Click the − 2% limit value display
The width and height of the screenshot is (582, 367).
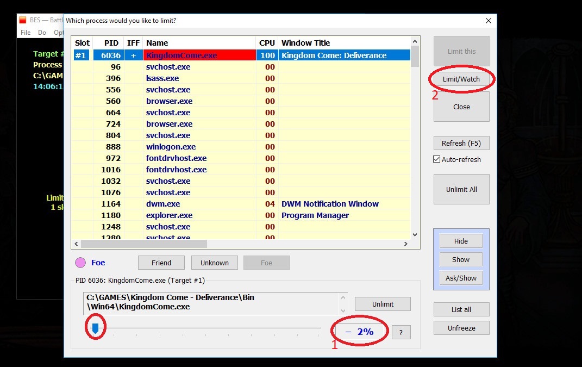(360, 332)
